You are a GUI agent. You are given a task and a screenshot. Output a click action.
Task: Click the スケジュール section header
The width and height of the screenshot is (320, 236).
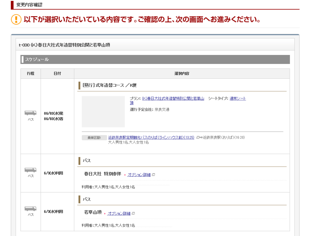[155, 59]
